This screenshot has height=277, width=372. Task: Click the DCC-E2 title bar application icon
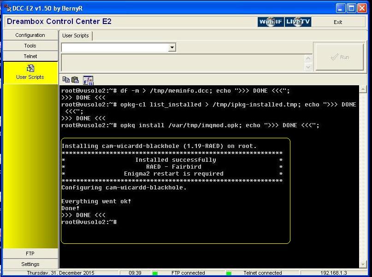[7, 8]
